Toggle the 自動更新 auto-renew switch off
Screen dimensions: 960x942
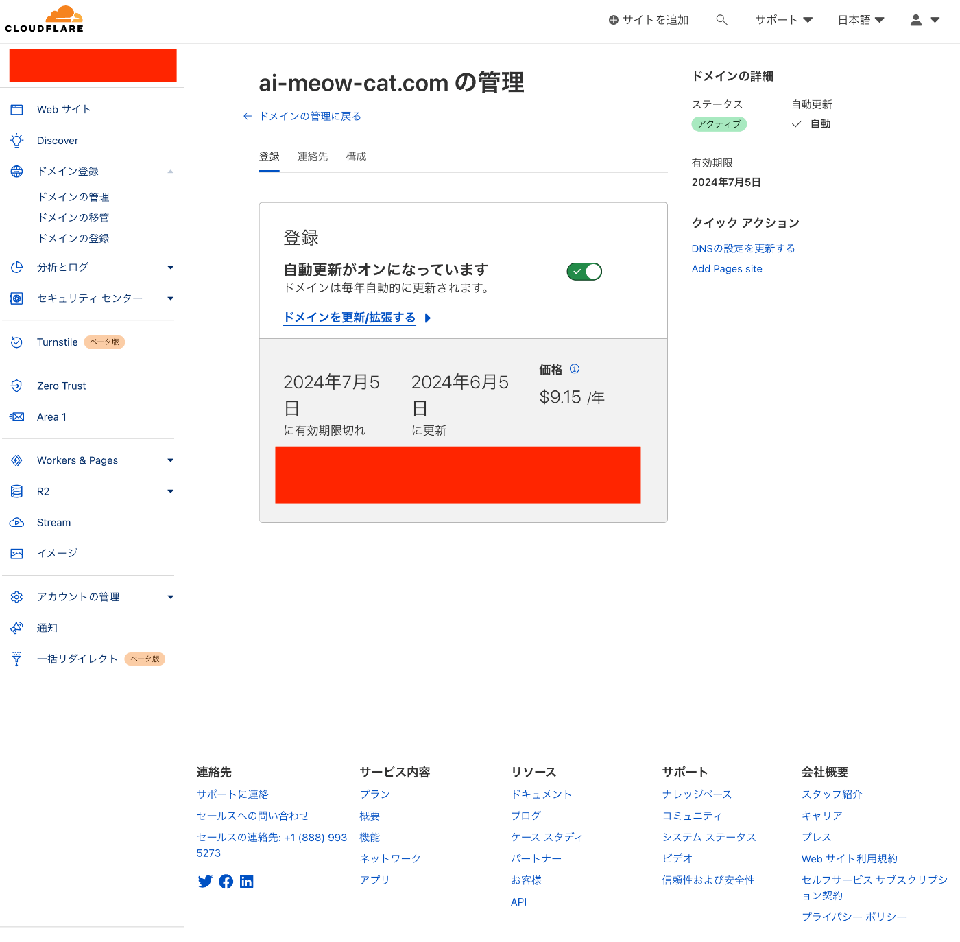(x=584, y=271)
